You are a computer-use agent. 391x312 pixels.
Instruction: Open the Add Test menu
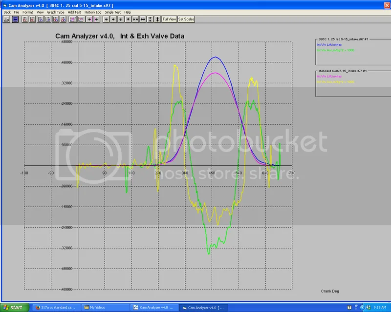pos(74,12)
